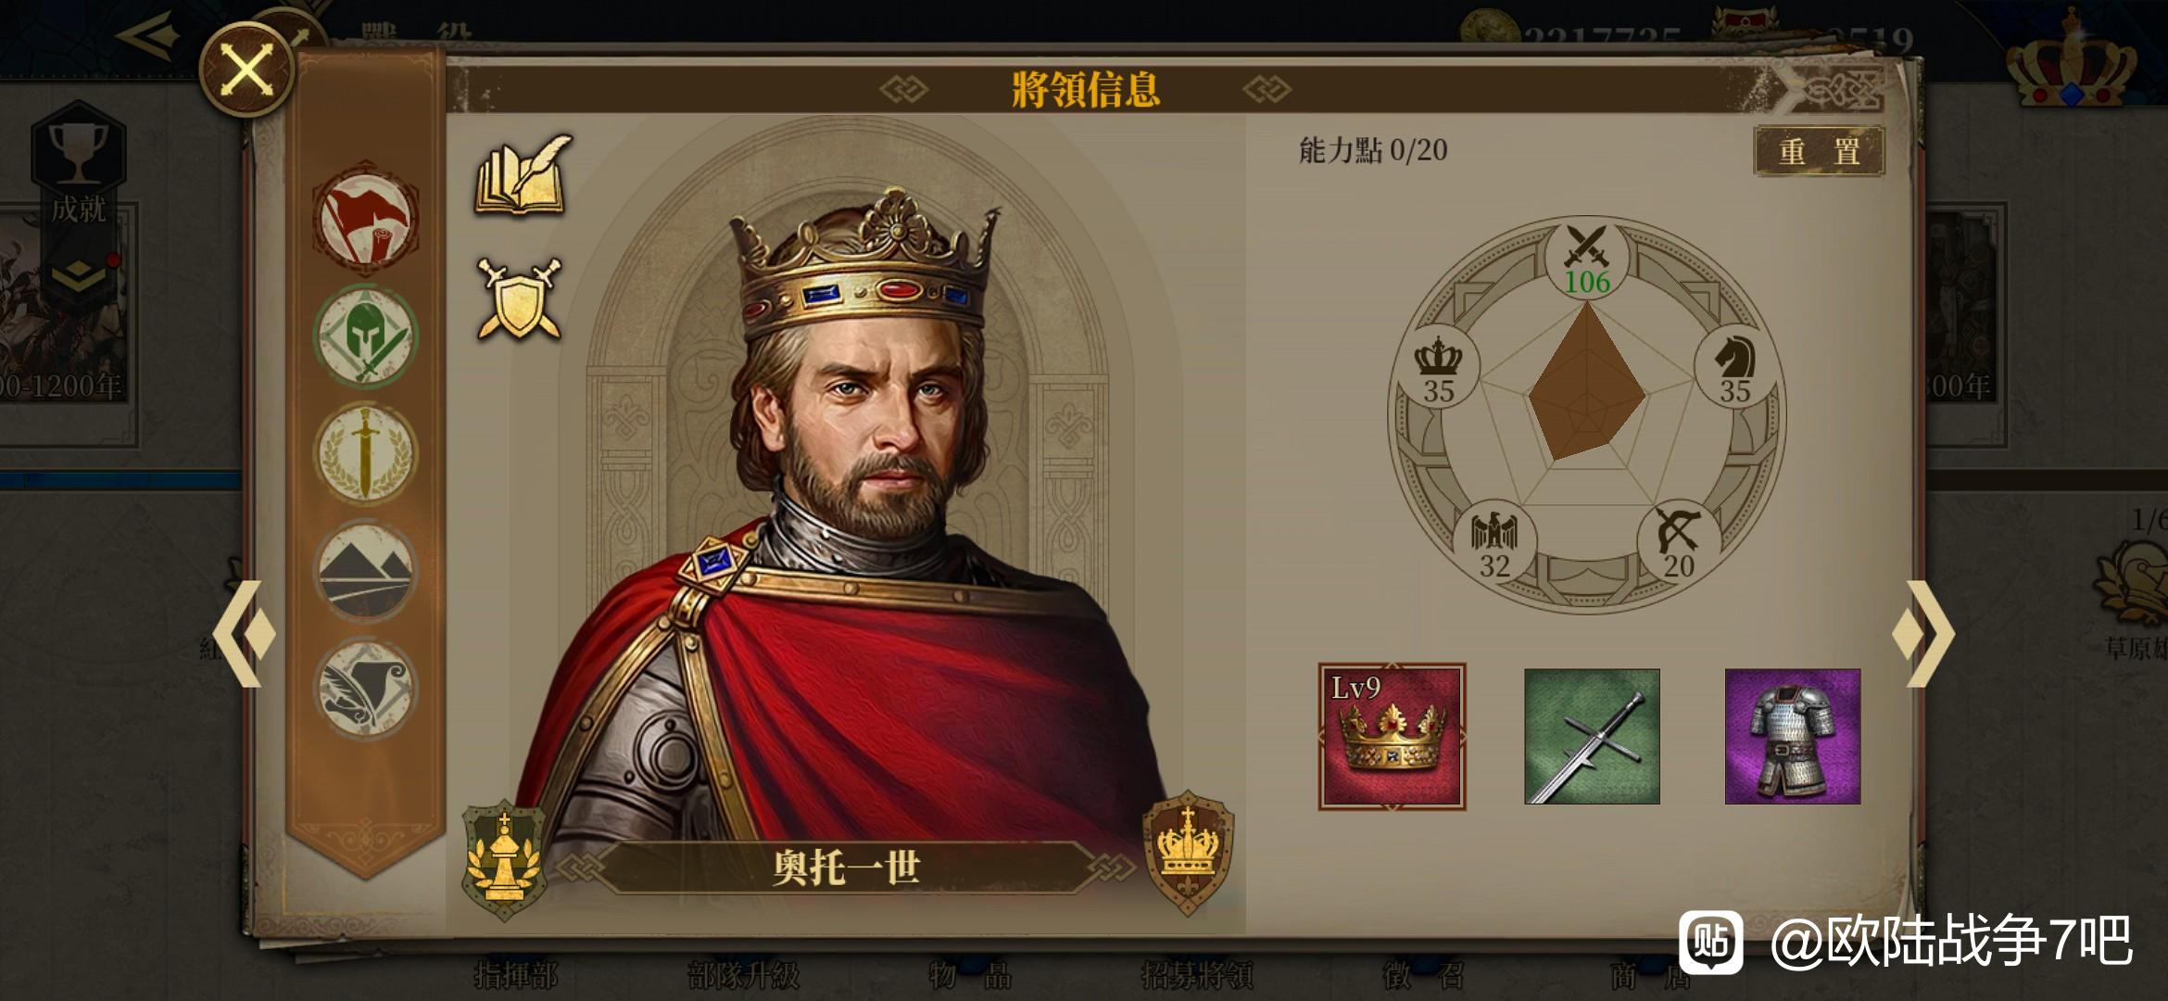This screenshot has height=1001, width=2168.
Task: Click the gold crown rank badge
Action: pos(1189,851)
